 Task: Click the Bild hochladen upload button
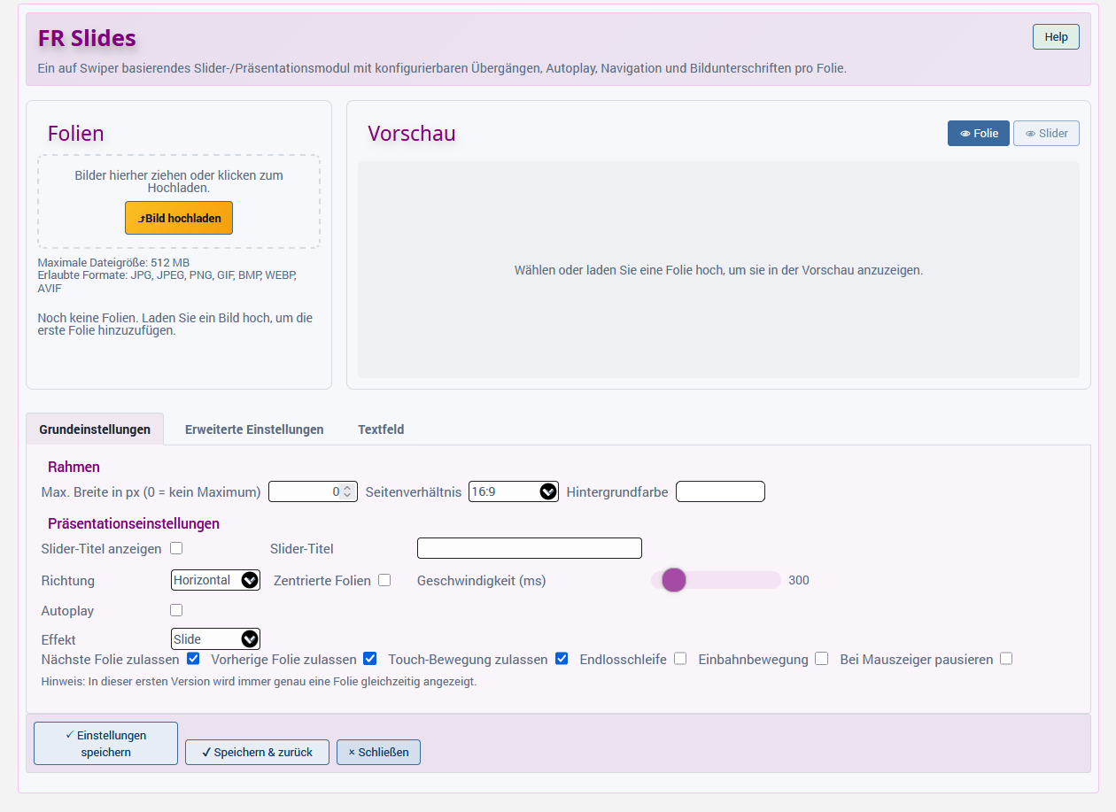tap(179, 218)
